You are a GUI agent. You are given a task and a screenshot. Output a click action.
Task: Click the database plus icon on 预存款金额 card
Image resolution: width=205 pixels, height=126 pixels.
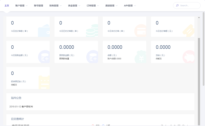coord(92,56)
